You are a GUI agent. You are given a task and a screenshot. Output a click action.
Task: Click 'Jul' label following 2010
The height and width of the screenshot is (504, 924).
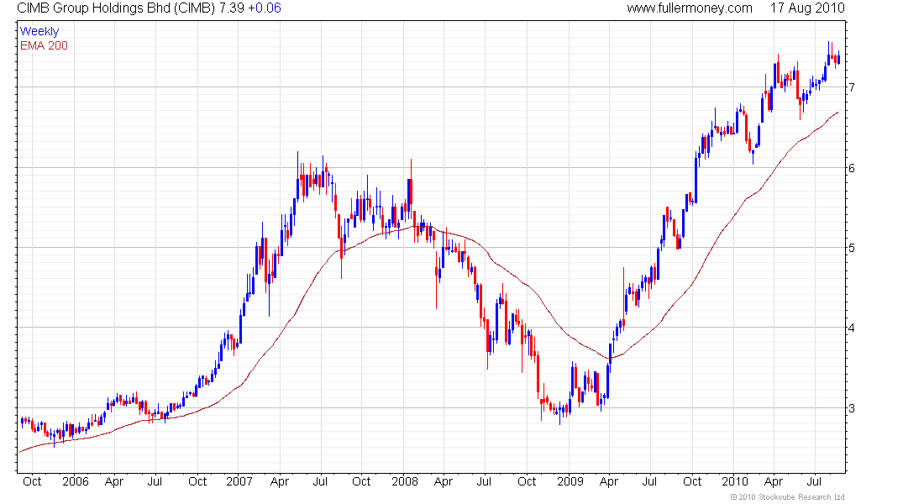tap(815, 481)
